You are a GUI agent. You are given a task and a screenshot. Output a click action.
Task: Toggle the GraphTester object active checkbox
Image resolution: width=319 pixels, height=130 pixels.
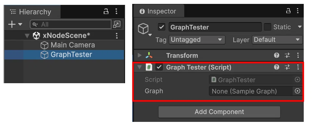[161, 27]
